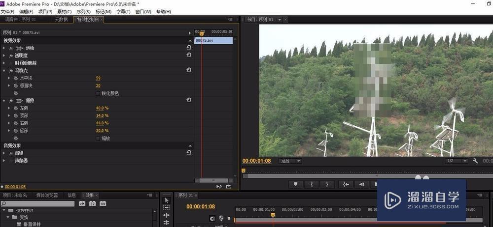Image resolution: width=493 pixels, height=227 pixels.
Task: Open 标记(M) menu
Action: tap(104, 12)
